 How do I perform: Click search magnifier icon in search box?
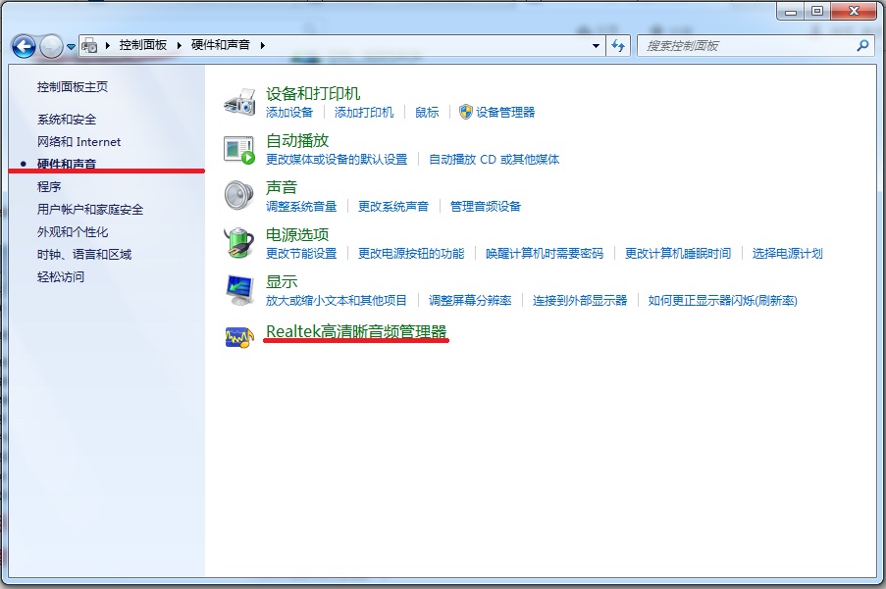(x=863, y=45)
